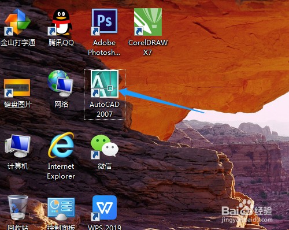Click the jingyan.baidu.com watermark text
This screenshot has height=230, width=289.
click(247, 220)
